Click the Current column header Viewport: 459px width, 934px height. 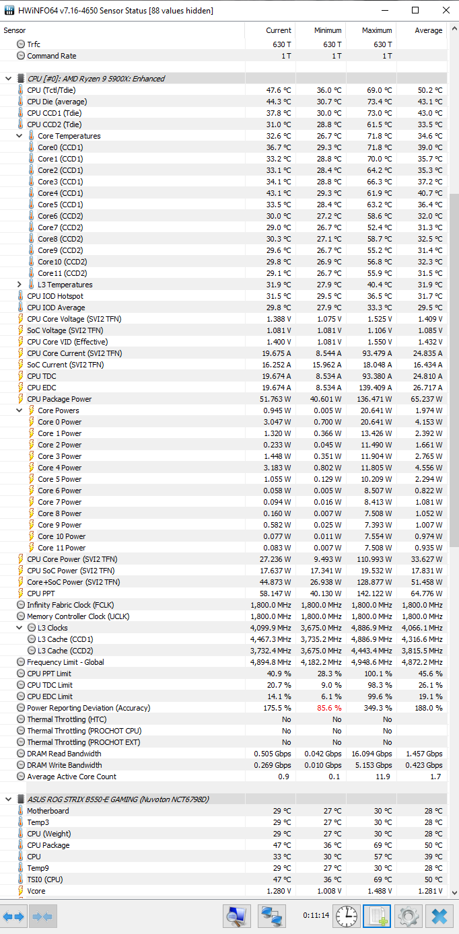pos(271,30)
